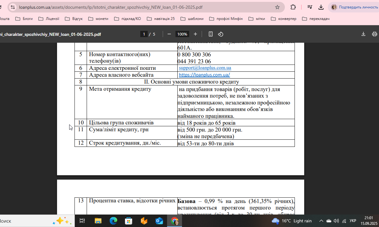Click the row label Сума/ліміт кредиту, грн
The height and width of the screenshot is (227, 379).
click(118, 129)
